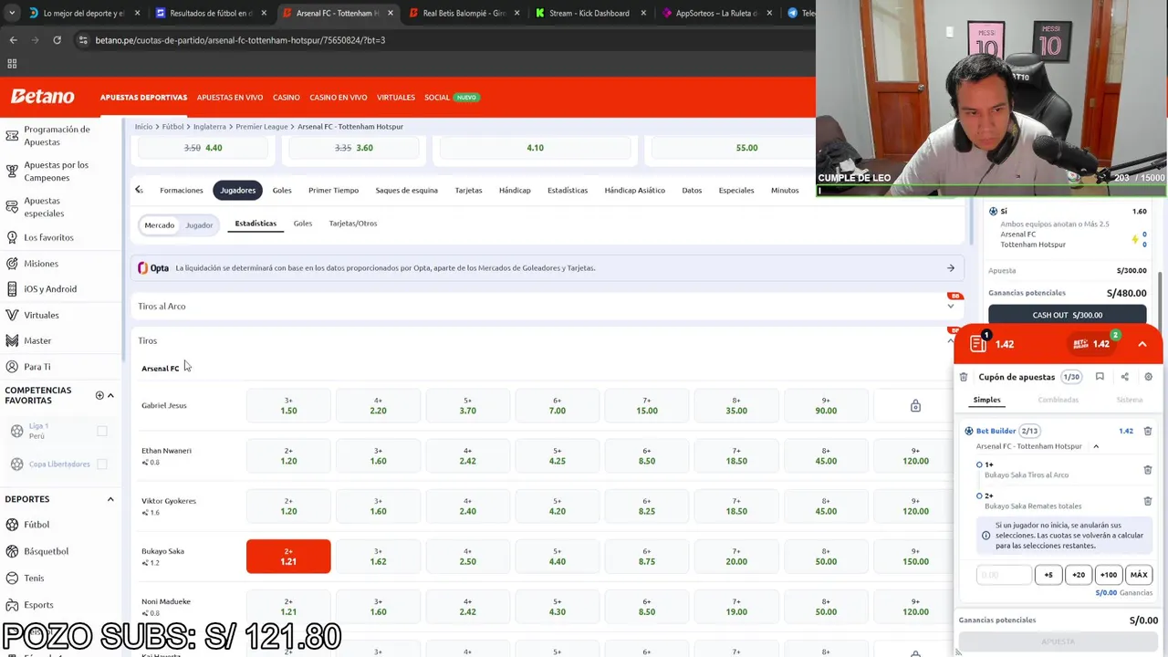
Task: Open Master in sidebar
Action: coord(37,340)
